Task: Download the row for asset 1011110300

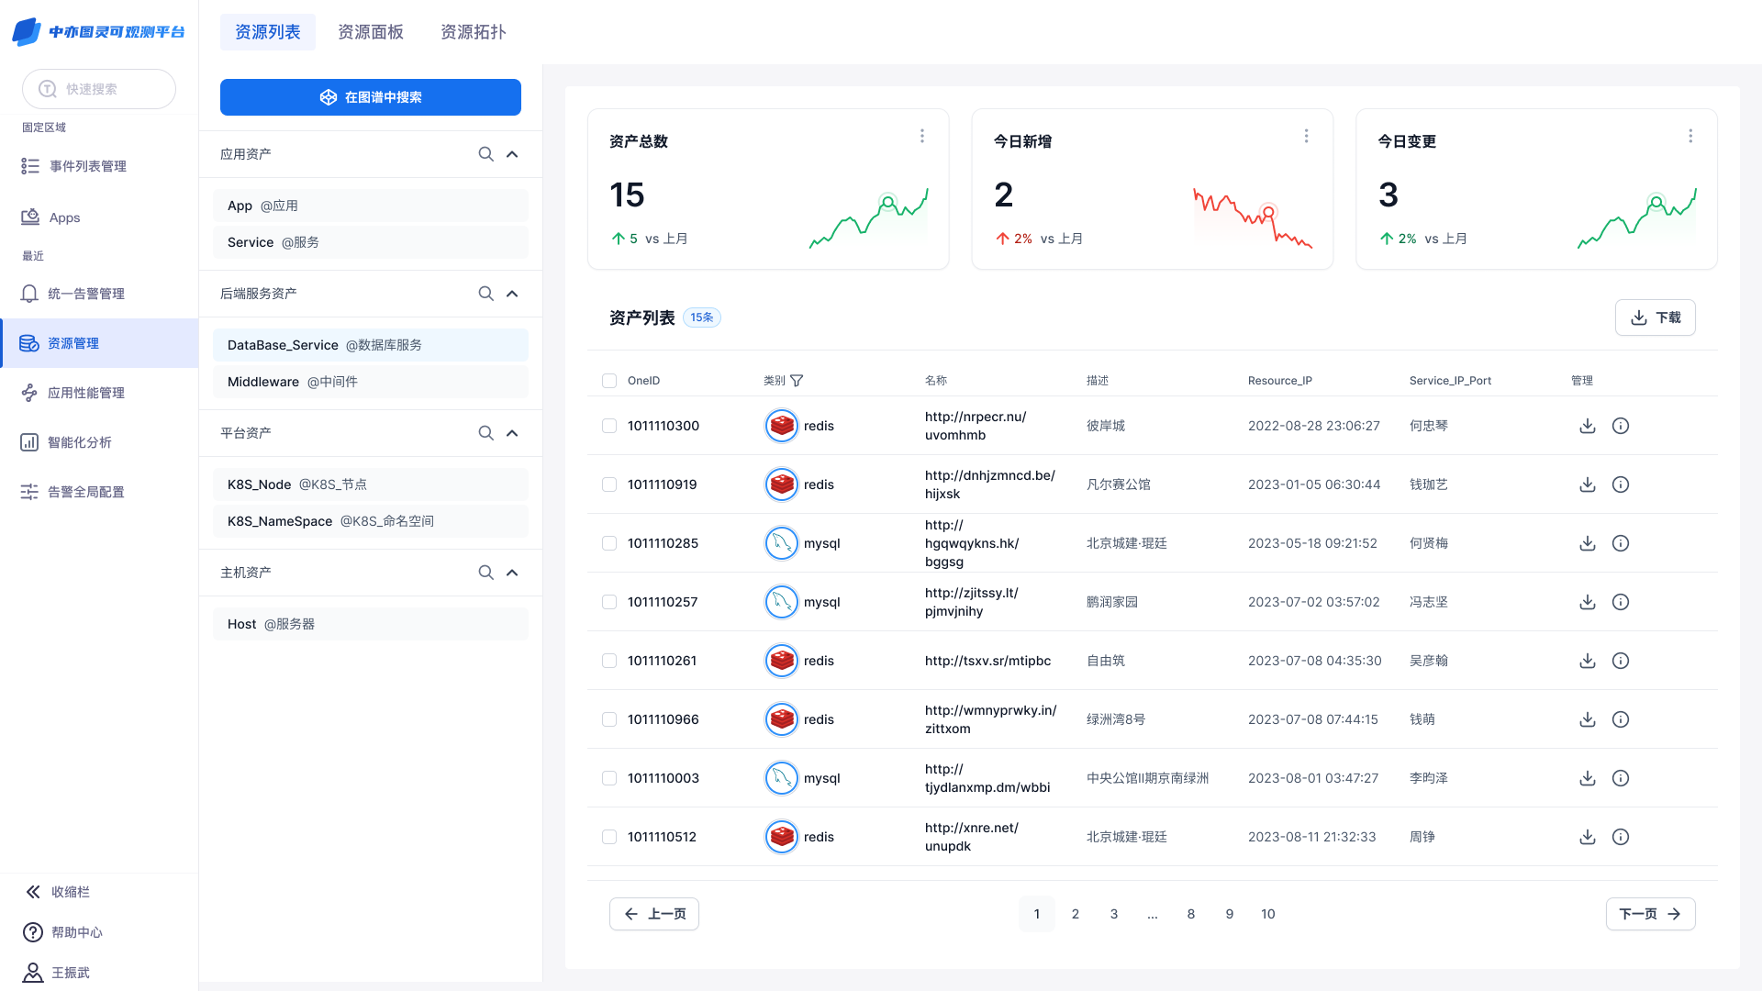Action: (x=1588, y=426)
